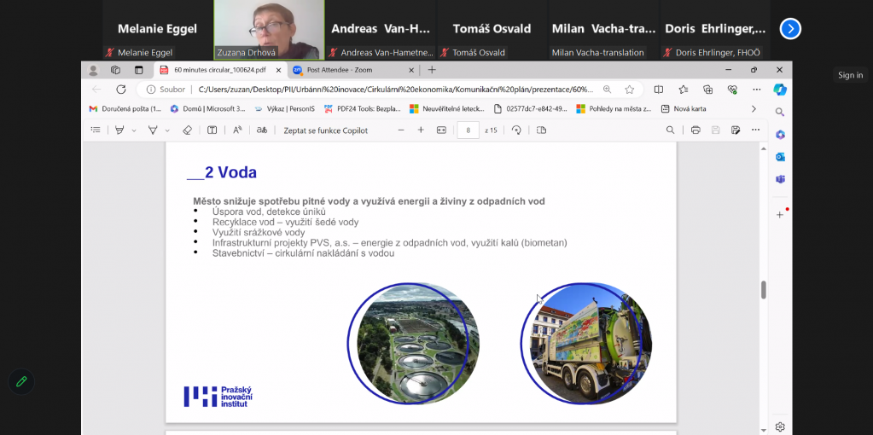
Task: Save as icon in PDF toolbar
Action: click(x=736, y=130)
